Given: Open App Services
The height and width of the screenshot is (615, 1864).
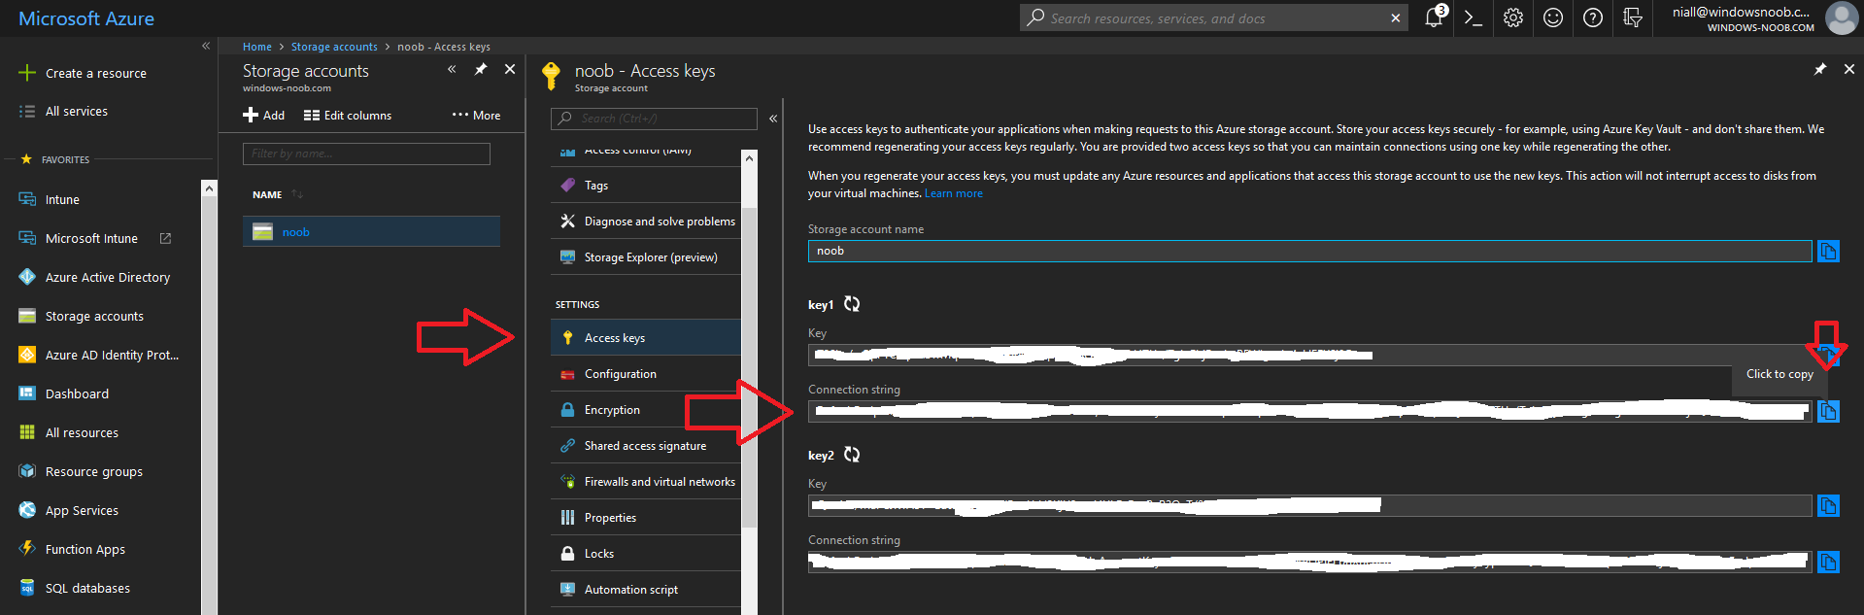Looking at the screenshot, I should click(82, 510).
